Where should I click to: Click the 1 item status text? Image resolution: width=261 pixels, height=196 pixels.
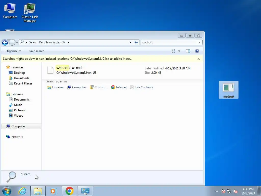[26, 174]
